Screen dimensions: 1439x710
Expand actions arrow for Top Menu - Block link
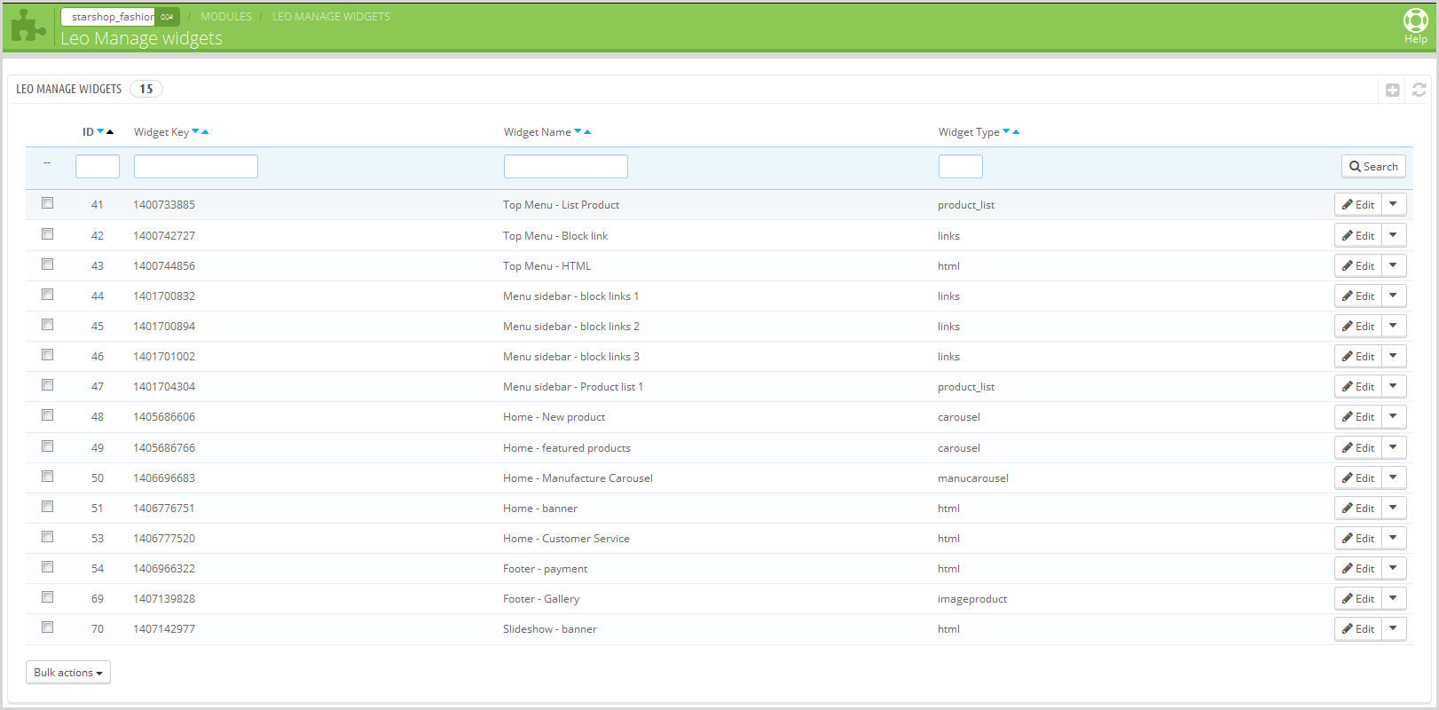coord(1394,235)
